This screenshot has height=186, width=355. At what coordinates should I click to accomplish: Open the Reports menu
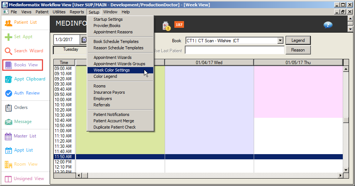point(77,12)
